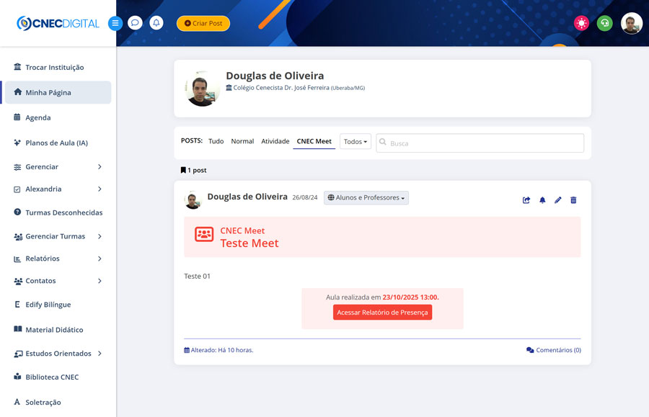Open the Comentários (0) link

[x=553, y=350]
